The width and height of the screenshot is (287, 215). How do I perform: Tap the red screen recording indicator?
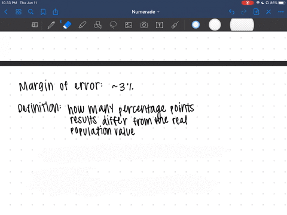tap(248, 3)
